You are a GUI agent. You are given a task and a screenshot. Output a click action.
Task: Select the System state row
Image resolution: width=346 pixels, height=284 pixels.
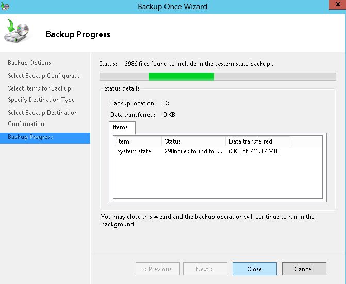[218, 151]
